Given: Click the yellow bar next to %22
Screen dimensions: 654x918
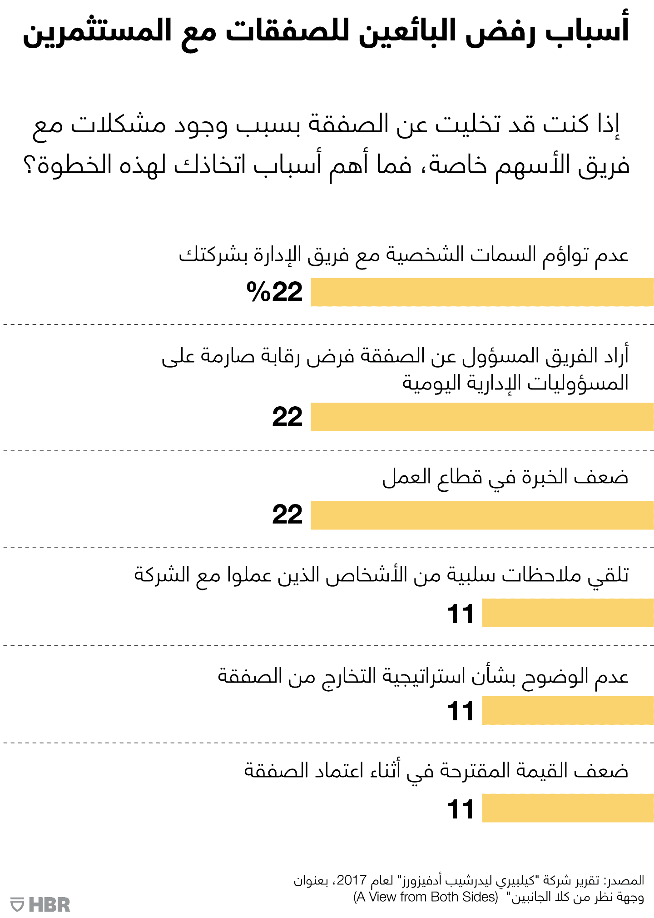Looking at the screenshot, I should 481,292.
